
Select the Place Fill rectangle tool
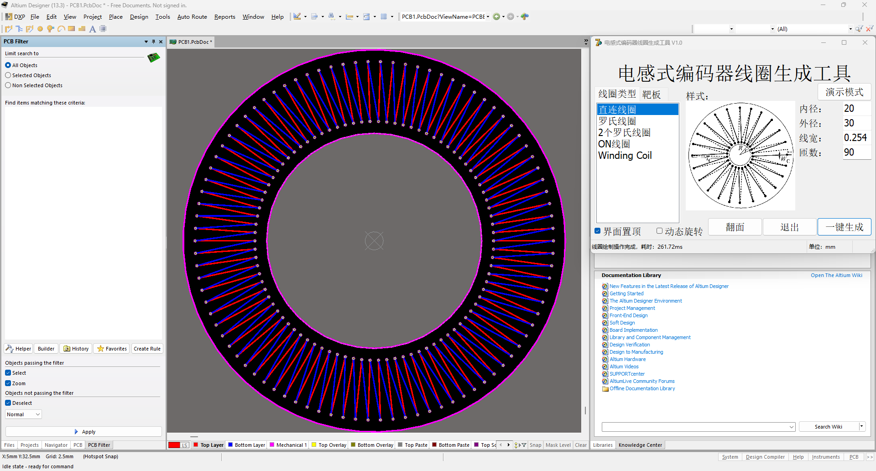click(x=71, y=29)
